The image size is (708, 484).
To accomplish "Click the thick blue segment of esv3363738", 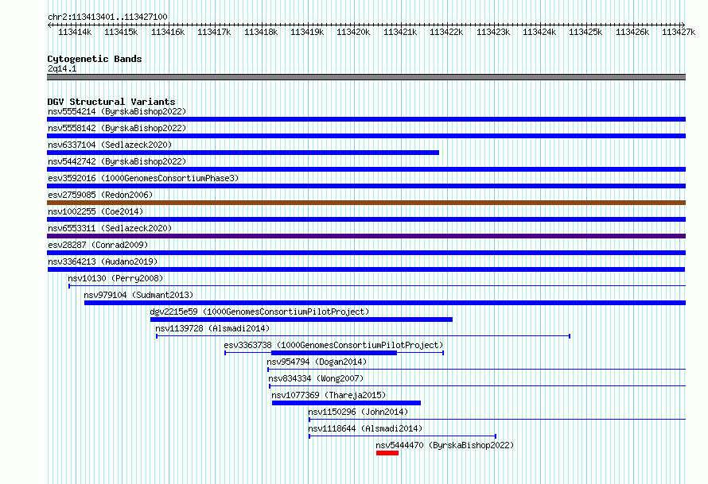I will pyautogui.click(x=333, y=353).
